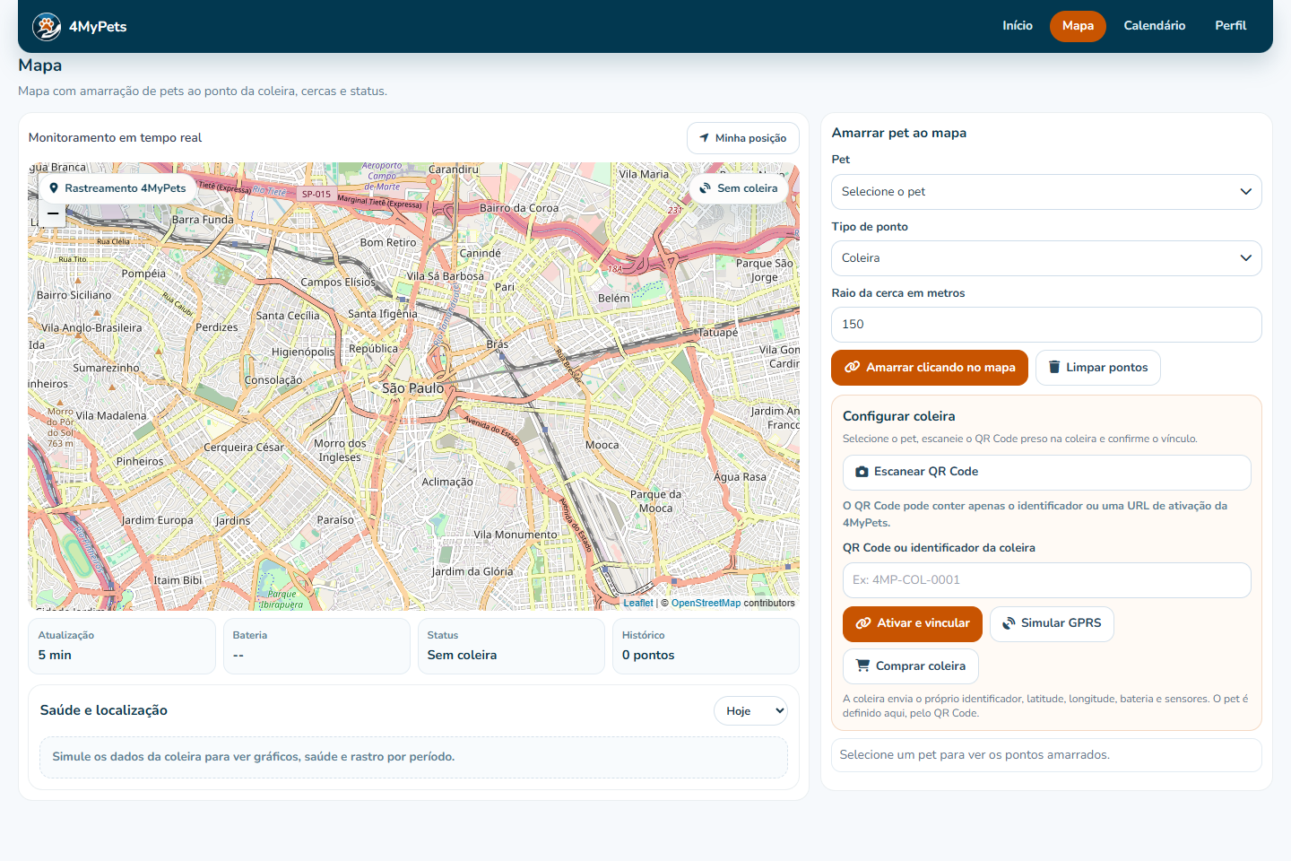Click the 'Simule os dados da coleira' notice

[413, 757]
